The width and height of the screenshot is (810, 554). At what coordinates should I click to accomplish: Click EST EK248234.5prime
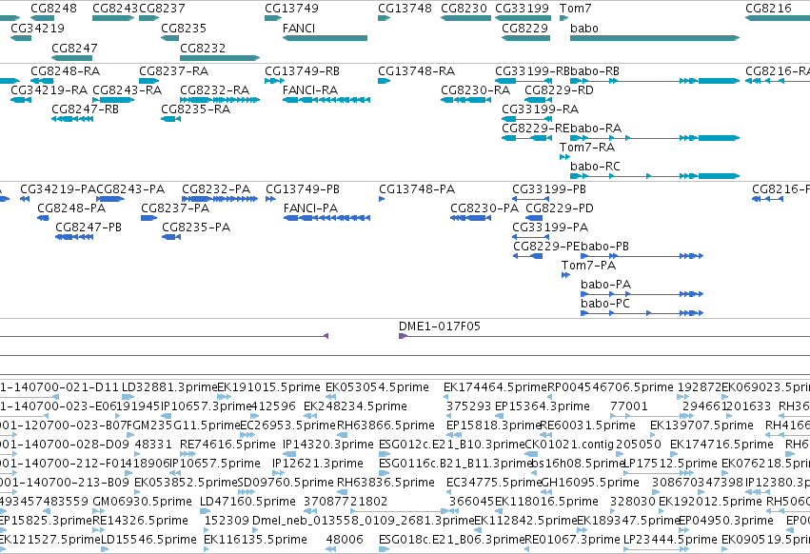click(x=310, y=415)
